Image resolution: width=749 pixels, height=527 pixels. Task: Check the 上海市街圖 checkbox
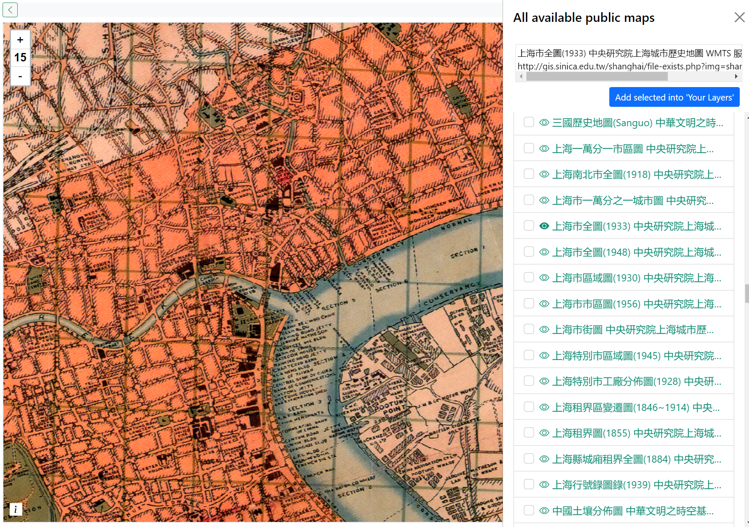click(x=529, y=329)
